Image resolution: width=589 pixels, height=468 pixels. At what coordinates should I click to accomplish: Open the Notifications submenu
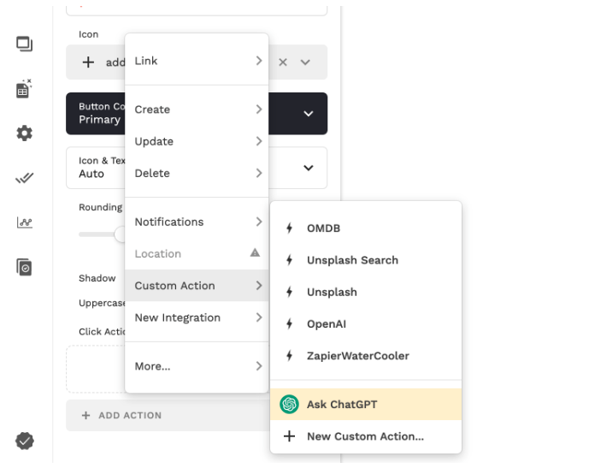[197, 222]
